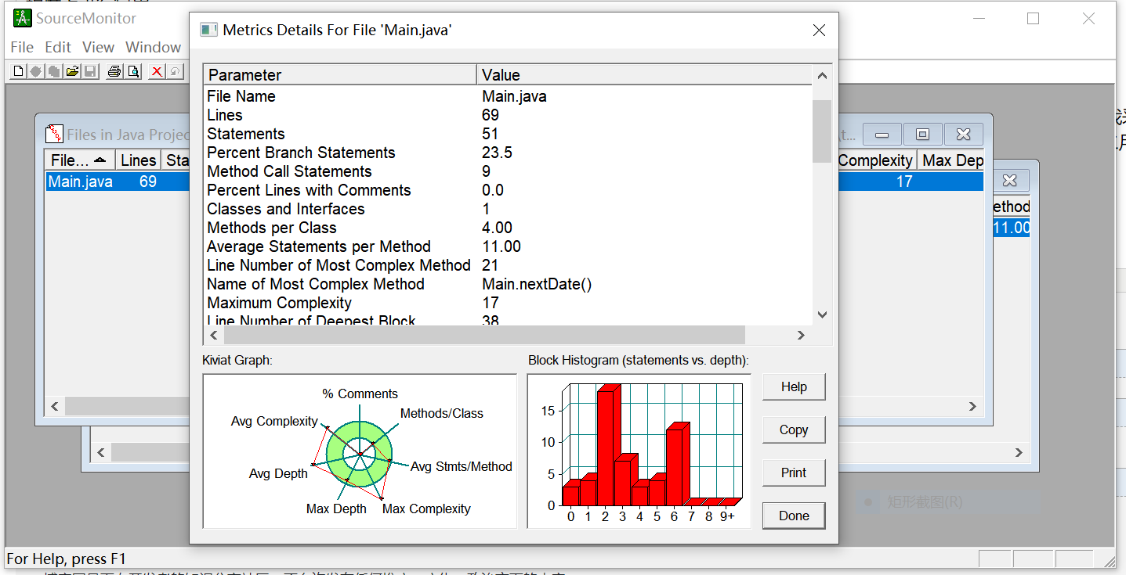1126x575 pixels.
Task: Click the 'Percent Lines with Comments' row
Action: pyautogui.click(x=508, y=190)
